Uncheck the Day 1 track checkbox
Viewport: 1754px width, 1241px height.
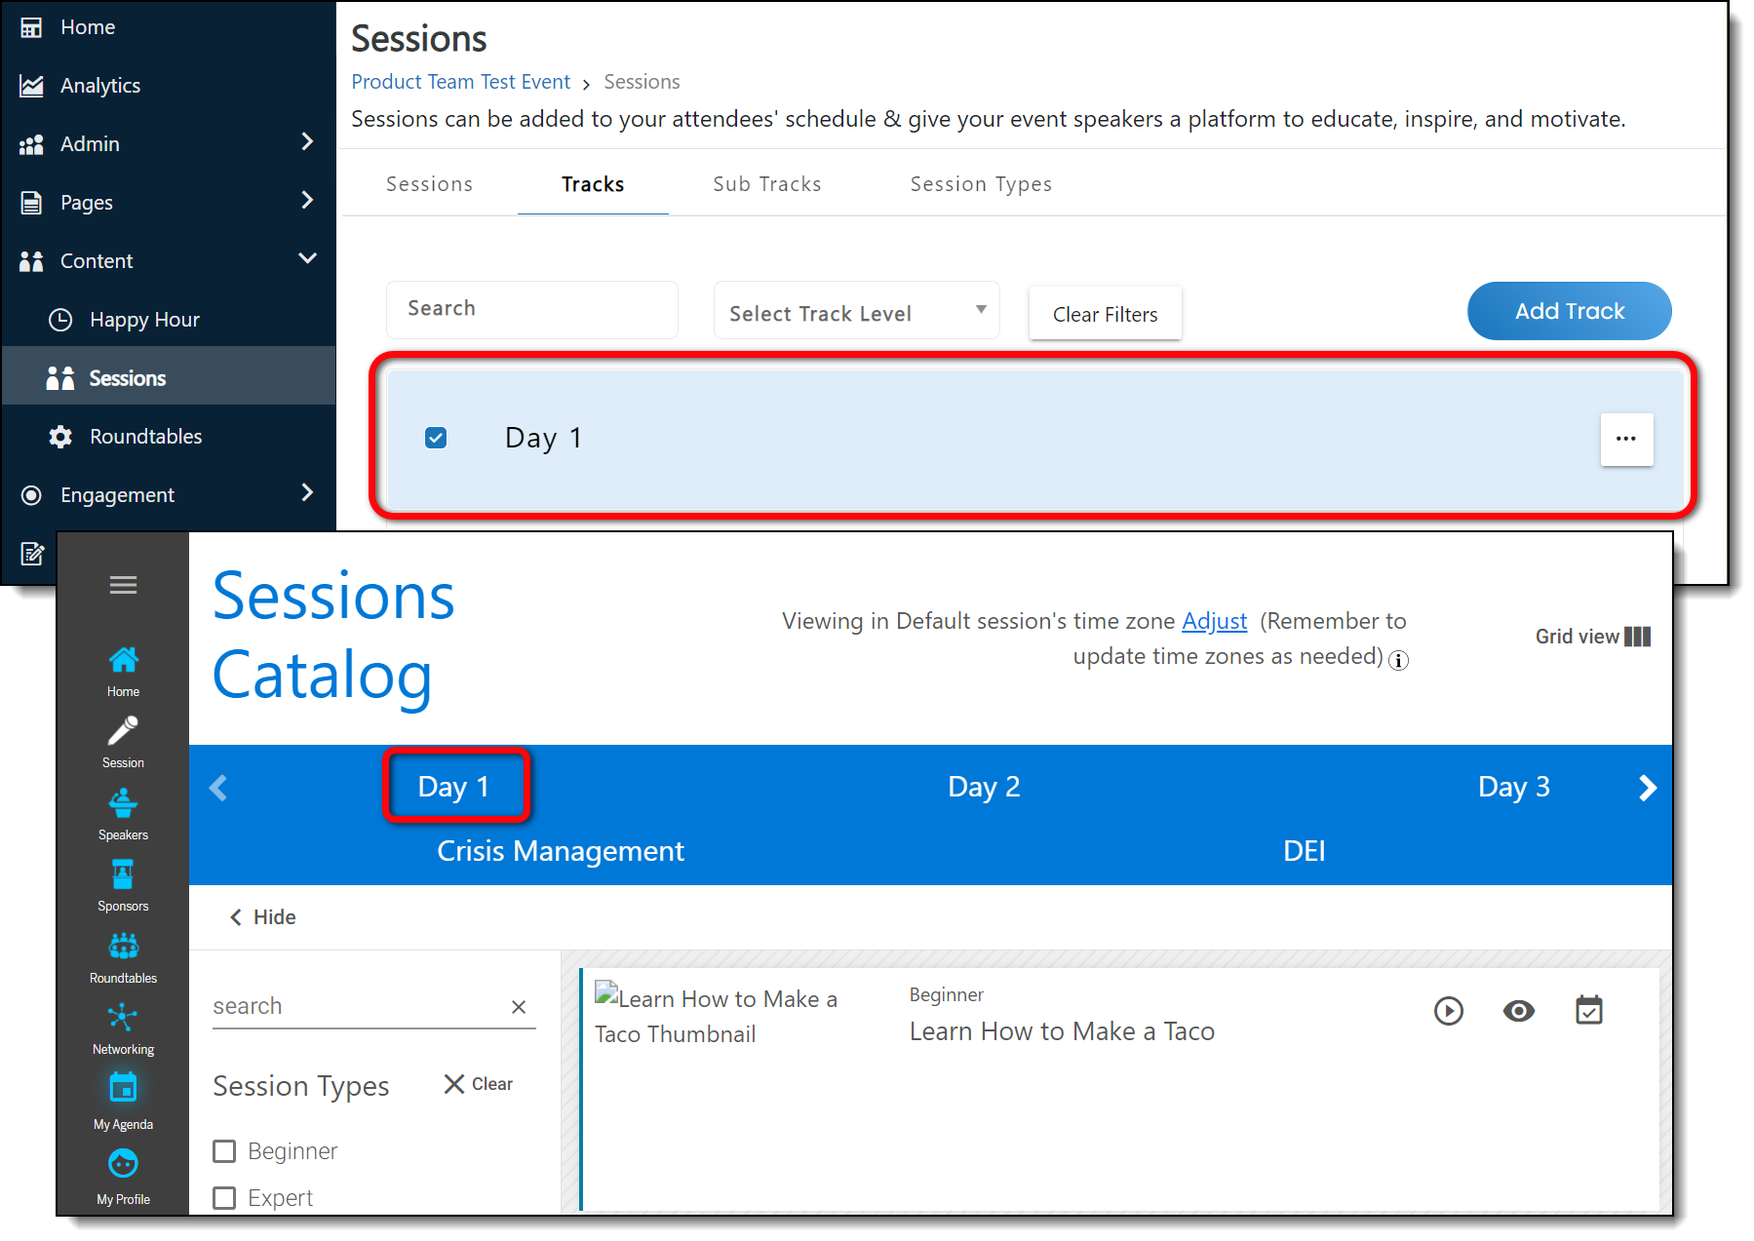tap(436, 438)
